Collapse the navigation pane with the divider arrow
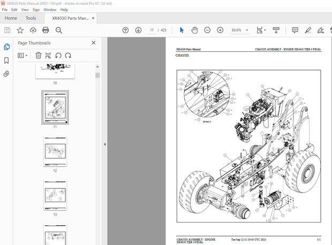This screenshot has height=245, width=332. (104, 144)
